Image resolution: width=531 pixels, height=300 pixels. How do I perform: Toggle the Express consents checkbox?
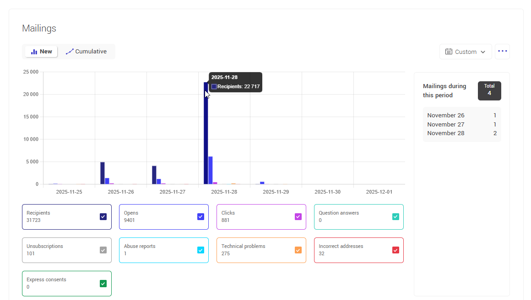coord(103,284)
